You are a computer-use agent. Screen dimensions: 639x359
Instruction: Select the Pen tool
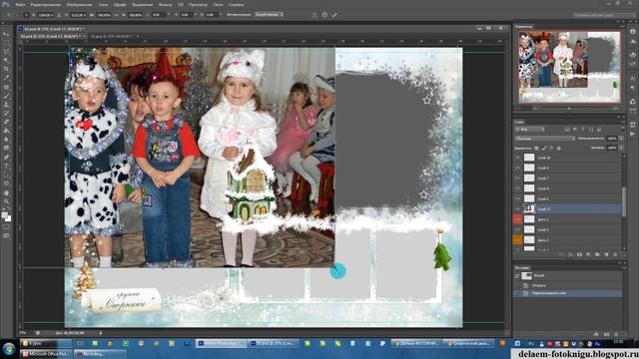(x=7, y=158)
